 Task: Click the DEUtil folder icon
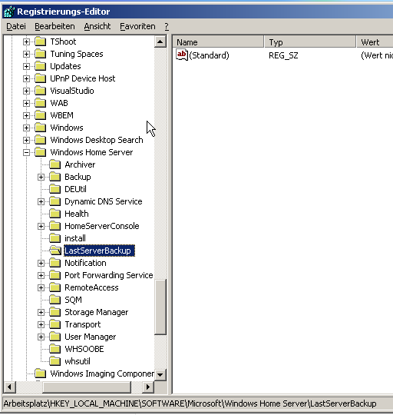click(x=55, y=189)
